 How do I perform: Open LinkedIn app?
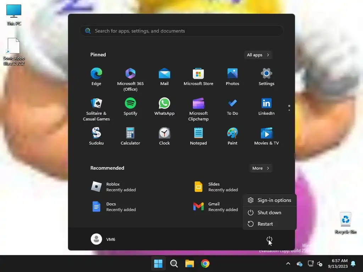point(267,107)
